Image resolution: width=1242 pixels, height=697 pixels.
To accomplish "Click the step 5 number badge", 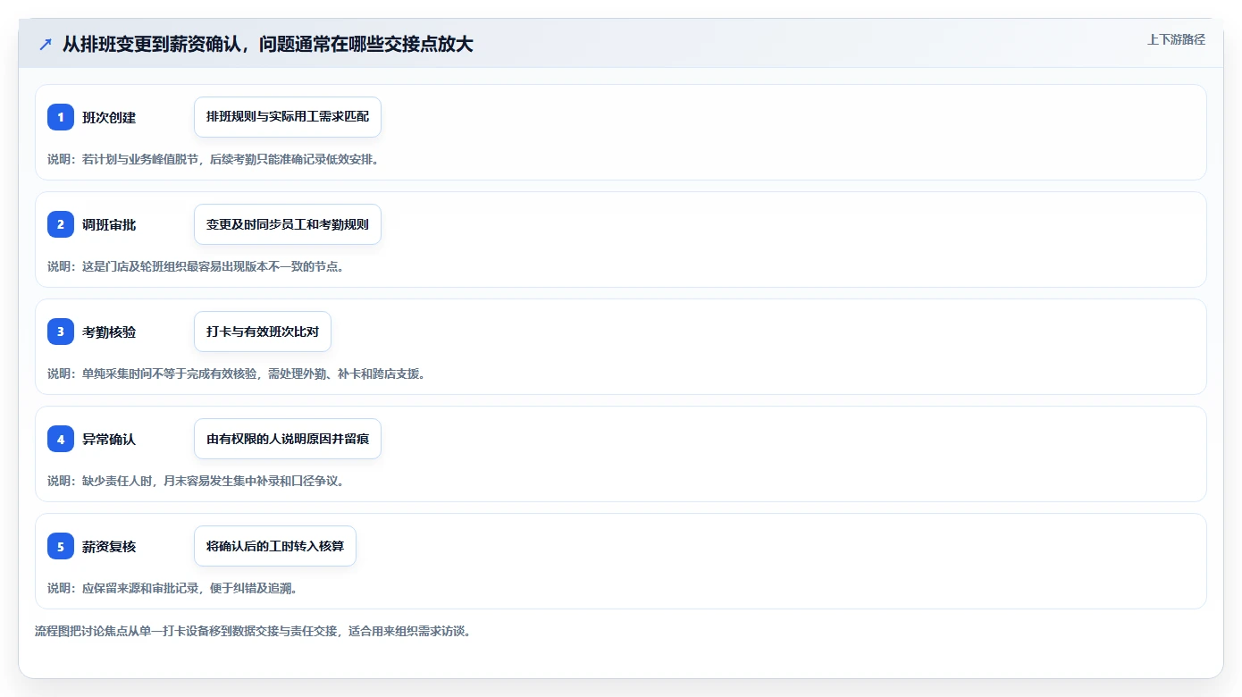I will click(x=61, y=546).
